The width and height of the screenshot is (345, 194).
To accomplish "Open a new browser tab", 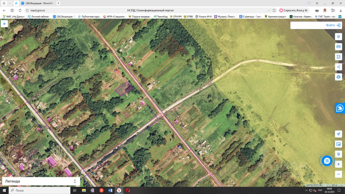I will tap(58, 3).
